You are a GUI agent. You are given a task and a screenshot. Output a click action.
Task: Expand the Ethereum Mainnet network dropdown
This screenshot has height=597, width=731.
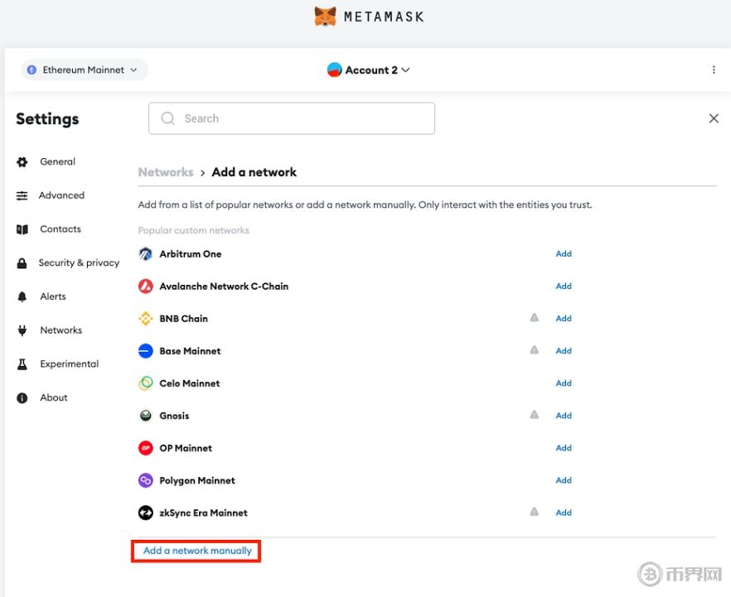click(84, 70)
